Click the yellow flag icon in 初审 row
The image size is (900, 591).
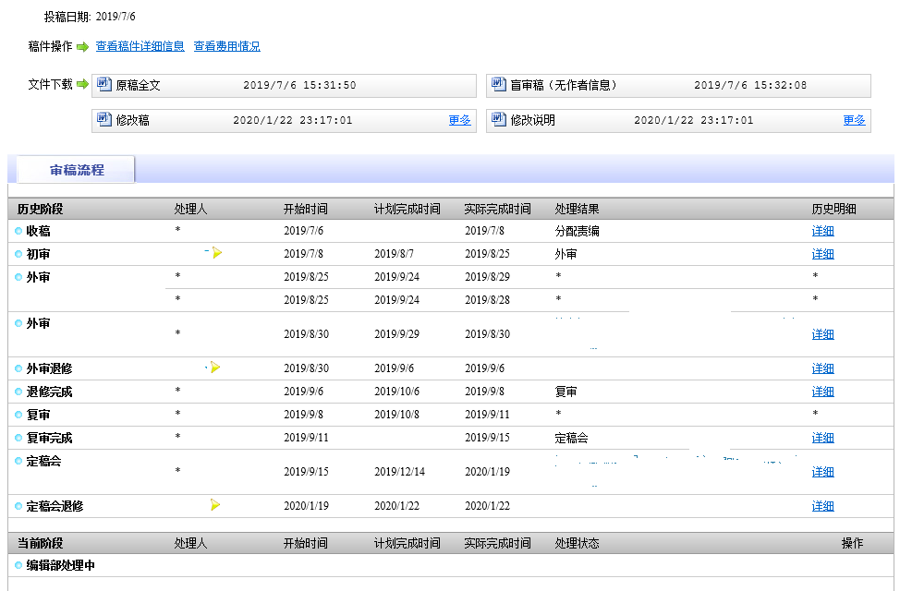[217, 252]
